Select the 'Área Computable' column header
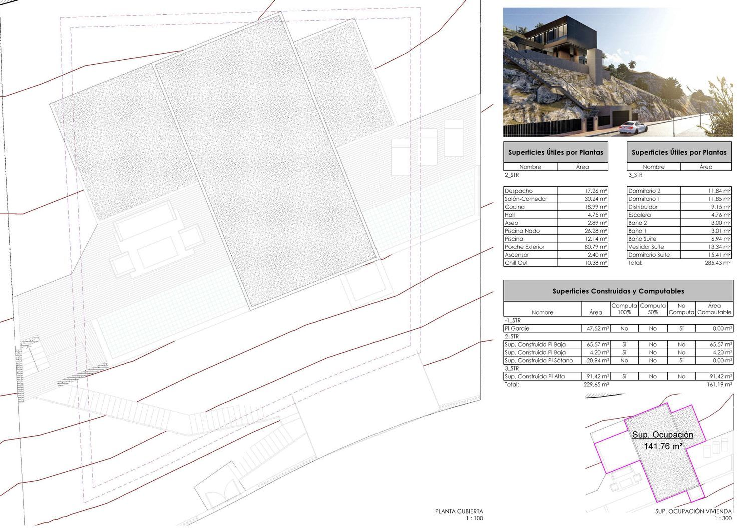This screenshot has height=531, width=751. (714, 309)
